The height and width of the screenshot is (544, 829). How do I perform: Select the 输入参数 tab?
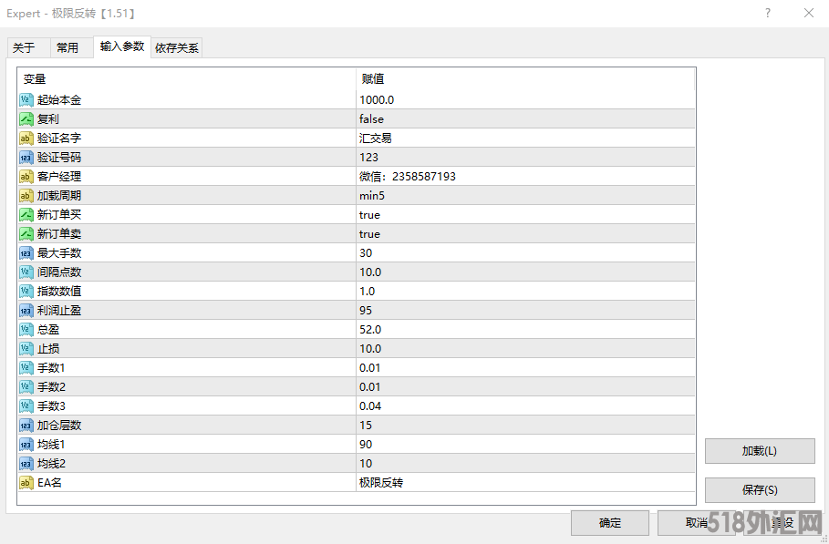click(122, 46)
